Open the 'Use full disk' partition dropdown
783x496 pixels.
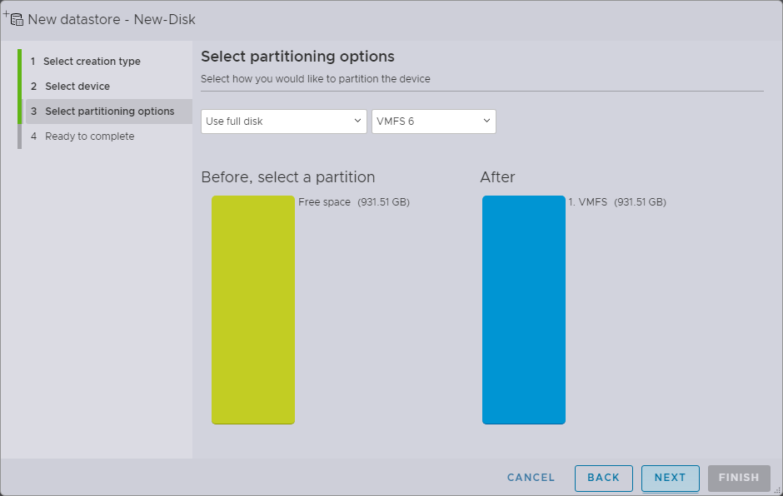coord(283,122)
